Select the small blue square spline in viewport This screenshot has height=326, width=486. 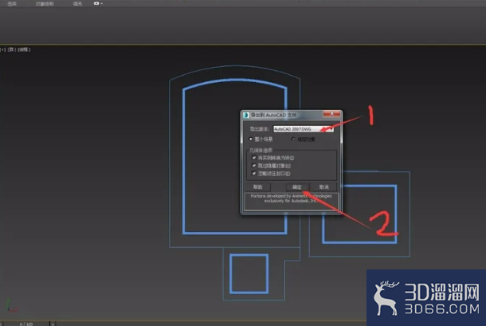(249, 255)
